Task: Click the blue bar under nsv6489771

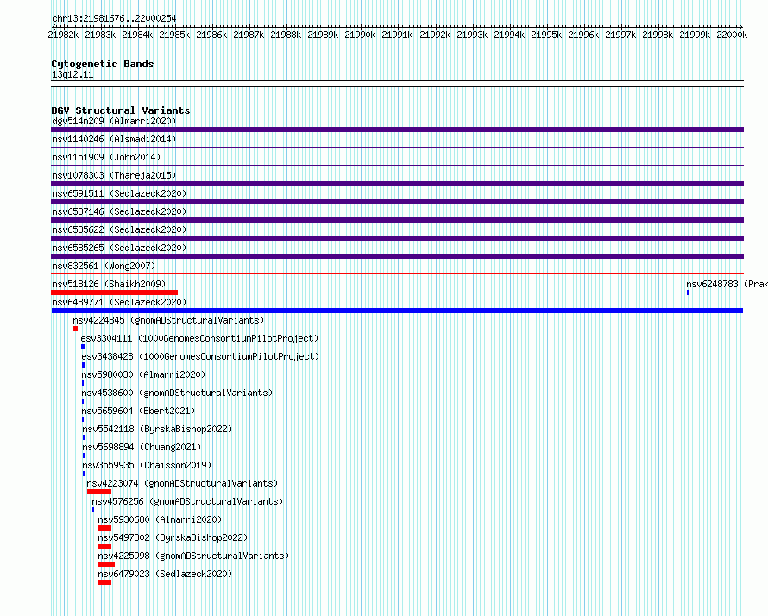Action: pos(397,311)
